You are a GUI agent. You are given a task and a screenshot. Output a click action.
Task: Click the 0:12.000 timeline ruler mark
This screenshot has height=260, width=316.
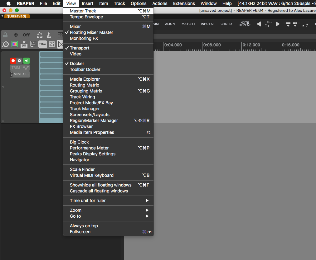251,45
